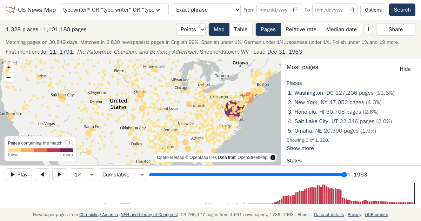Click the large purple Washington DC map circle
Screen dimensions: 421x221
click(x=233, y=109)
